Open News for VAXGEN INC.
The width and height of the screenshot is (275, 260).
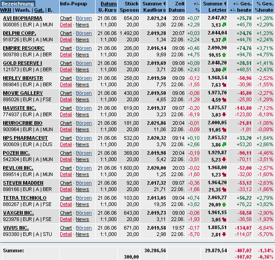click(x=82, y=219)
